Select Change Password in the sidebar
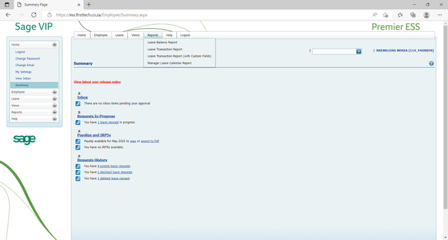 tap(28, 58)
